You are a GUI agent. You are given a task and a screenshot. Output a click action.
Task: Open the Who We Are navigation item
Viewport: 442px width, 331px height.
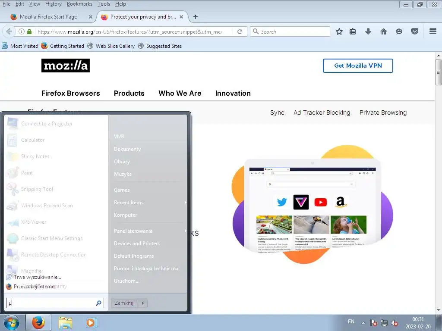point(180,93)
